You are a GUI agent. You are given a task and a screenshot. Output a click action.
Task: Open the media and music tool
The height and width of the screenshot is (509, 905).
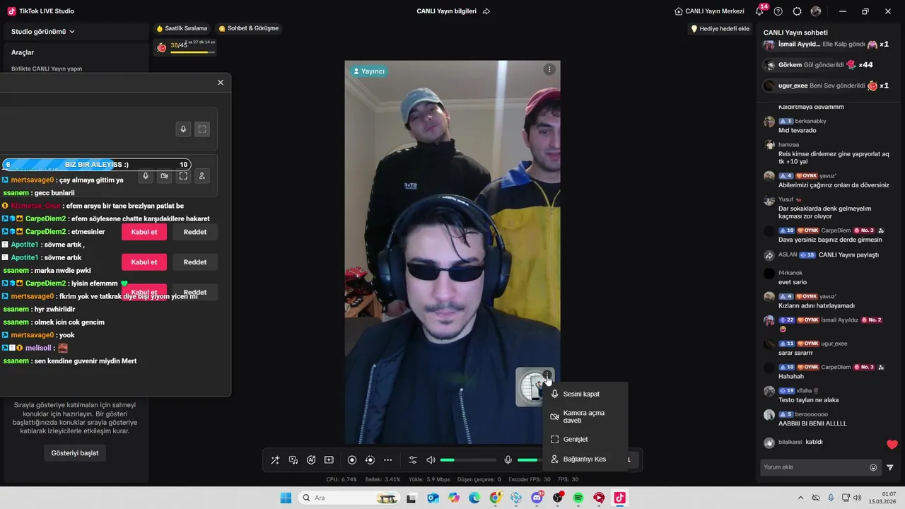(x=293, y=460)
